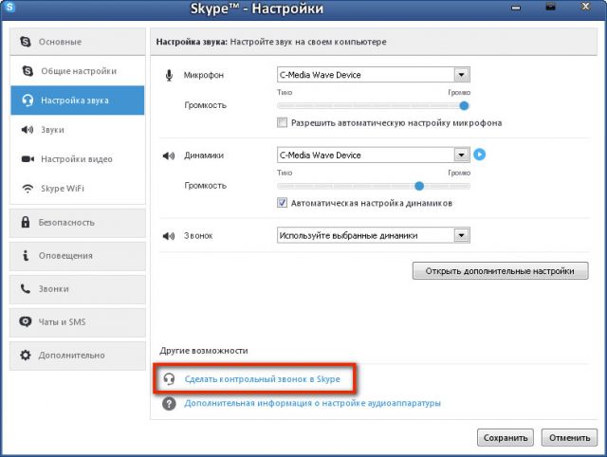607x457 pixels.
Task: Click the camera icon for Настройки видео
Action: tap(28, 159)
